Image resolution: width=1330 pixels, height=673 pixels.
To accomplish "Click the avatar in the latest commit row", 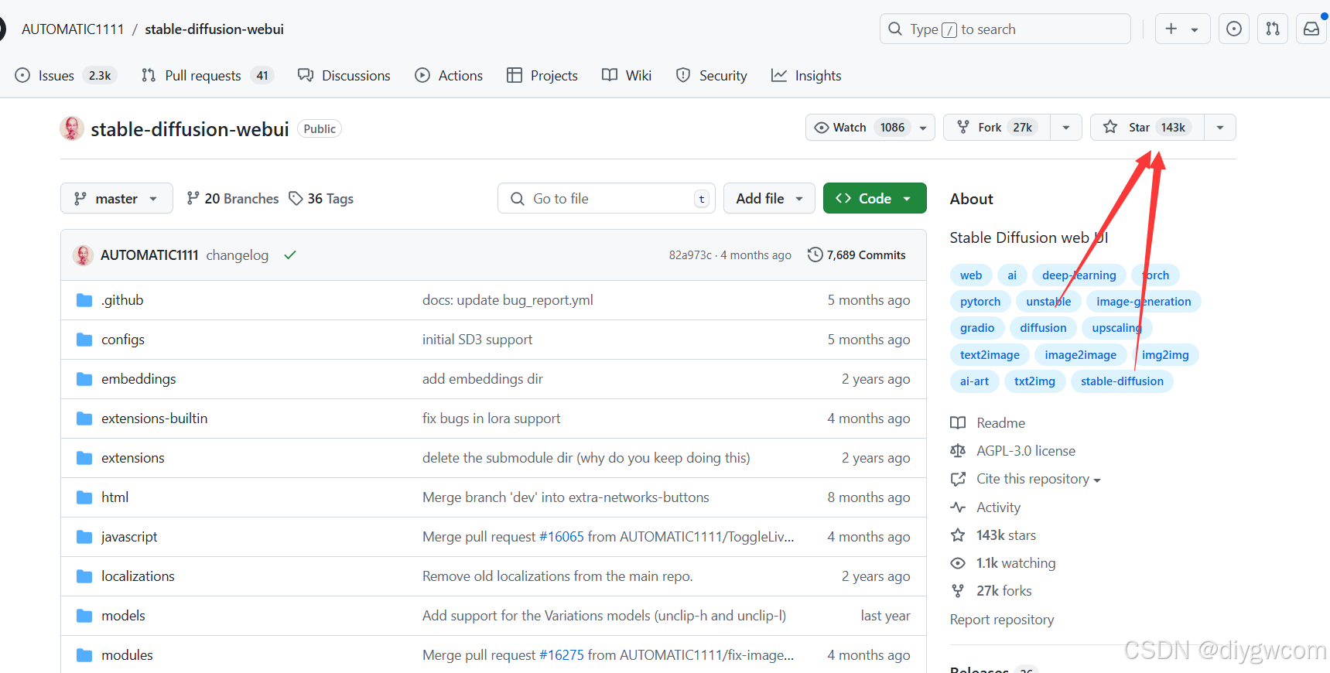I will pos(83,255).
